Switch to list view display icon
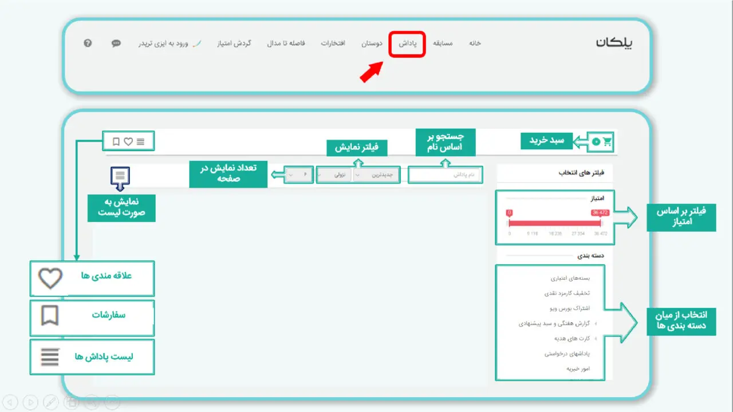The image size is (733, 412). point(120,175)
